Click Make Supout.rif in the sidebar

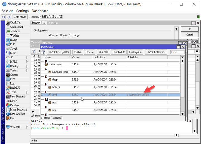point(19,110)
